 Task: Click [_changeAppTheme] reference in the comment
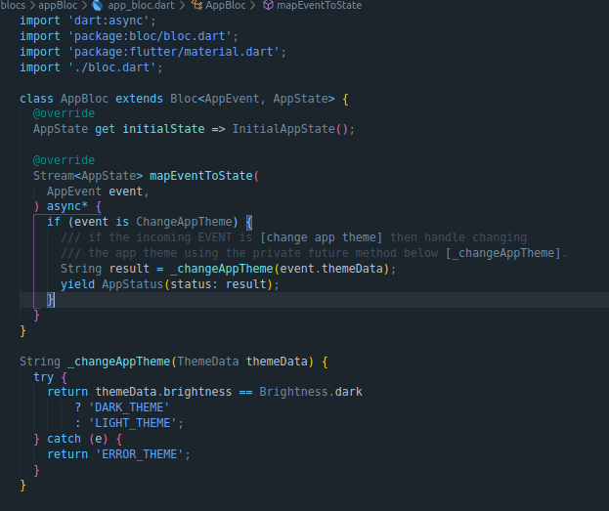click(x=503, y=253)
